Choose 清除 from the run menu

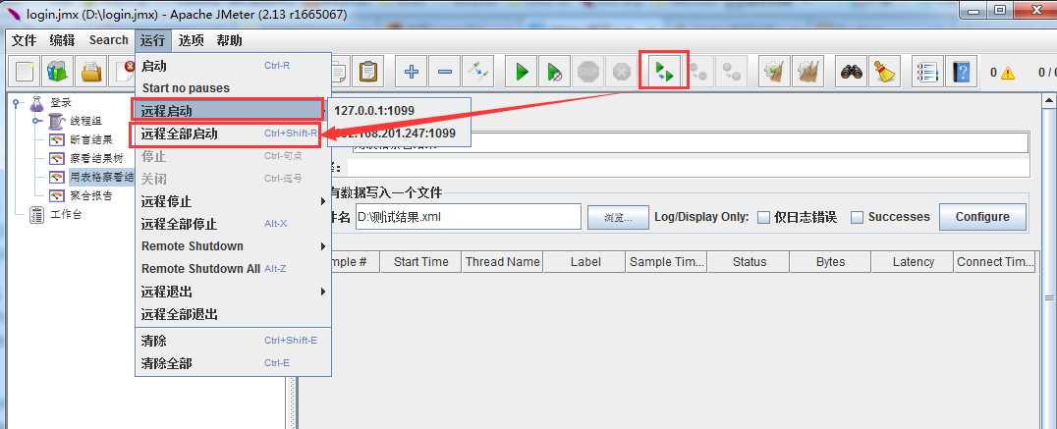(x=233, y=341)
